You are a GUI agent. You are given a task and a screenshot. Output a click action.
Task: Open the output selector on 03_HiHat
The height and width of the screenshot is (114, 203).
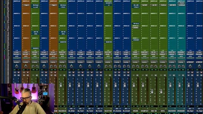72,54
